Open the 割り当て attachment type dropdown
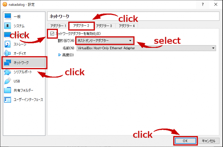The width and height of the screenshot is (223, 147). [105, 40]
